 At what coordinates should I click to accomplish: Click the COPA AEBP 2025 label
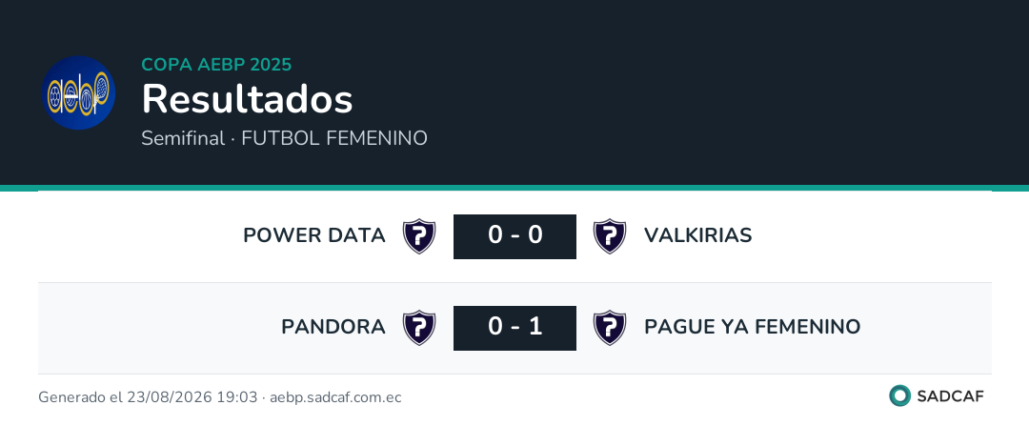tap(216, 65)
